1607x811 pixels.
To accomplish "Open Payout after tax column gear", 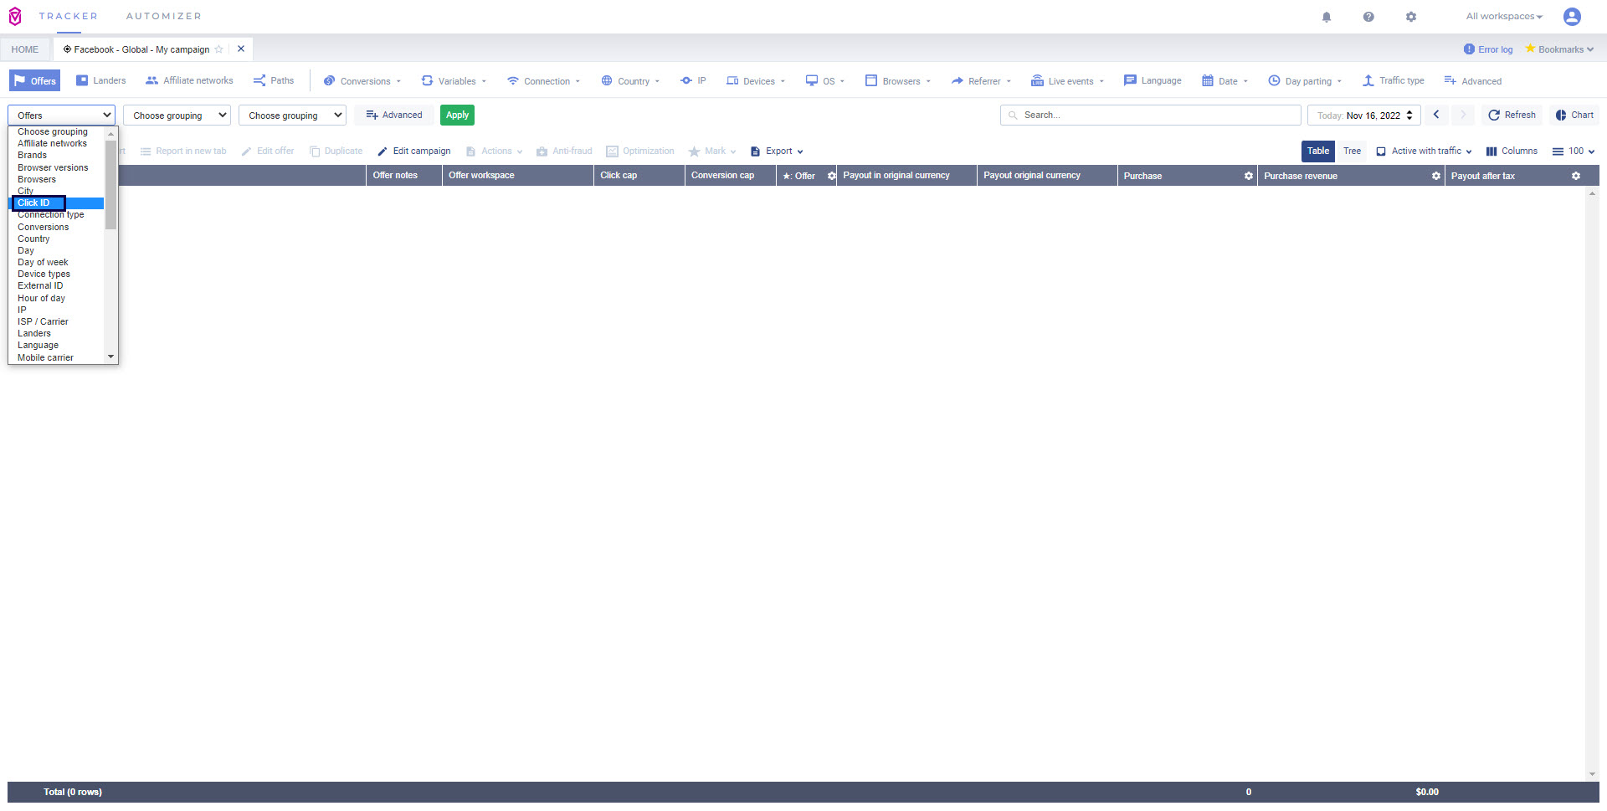I will (x=1575, y=176).
